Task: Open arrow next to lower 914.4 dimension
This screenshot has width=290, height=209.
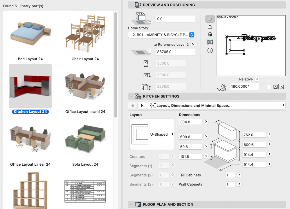Action: (x=269, y=164)
